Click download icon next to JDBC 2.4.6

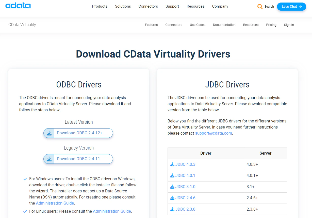coord(172,198)
